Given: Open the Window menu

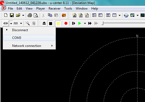Looking at the screenshot, I should click(x=82, y=9).
